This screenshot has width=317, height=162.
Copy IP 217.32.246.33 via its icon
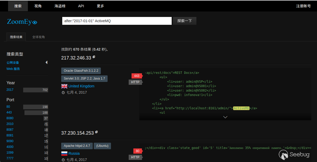point(94,57)
